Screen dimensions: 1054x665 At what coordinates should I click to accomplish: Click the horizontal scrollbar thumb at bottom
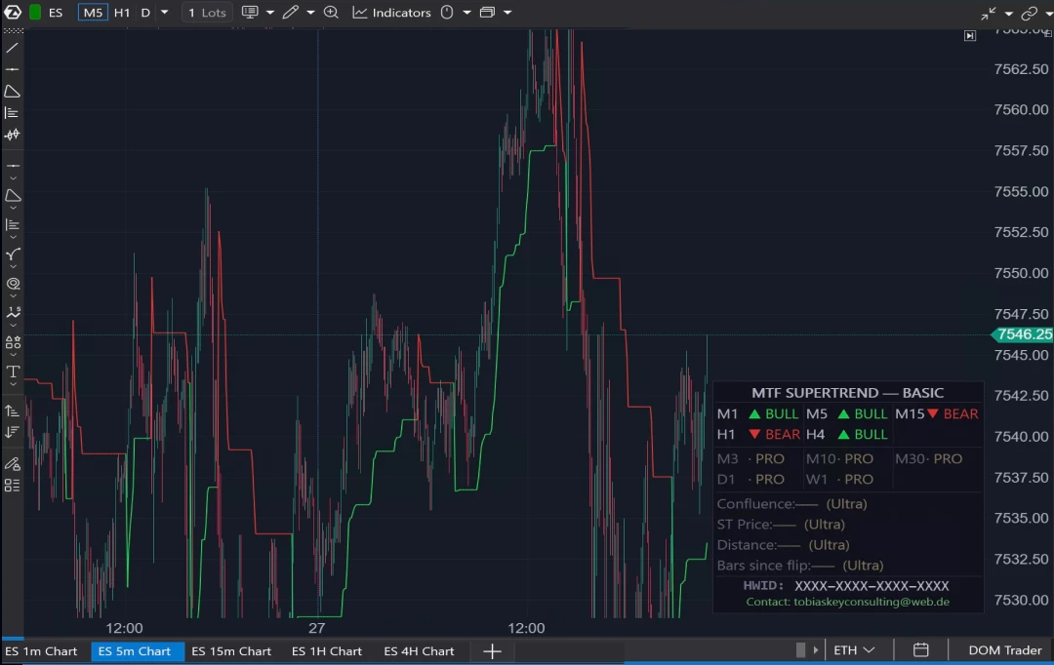tap(800, 650)
